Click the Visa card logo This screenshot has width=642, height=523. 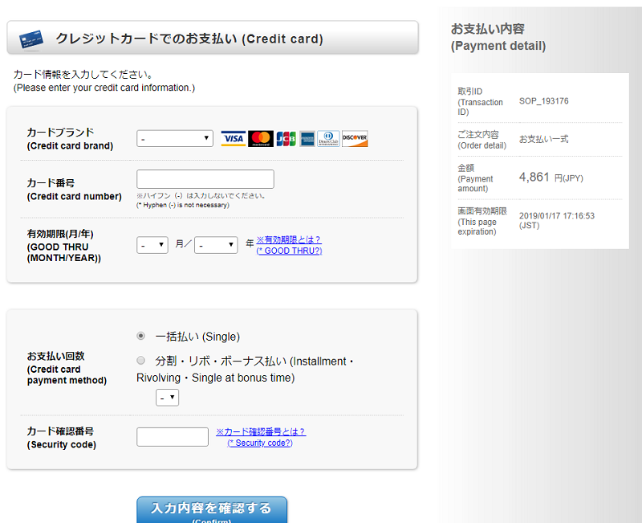click(x=233, y=139)
